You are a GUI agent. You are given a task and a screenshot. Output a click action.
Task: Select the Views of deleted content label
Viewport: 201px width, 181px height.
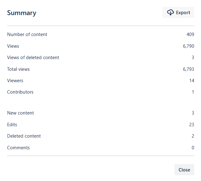tap(33, 58)
